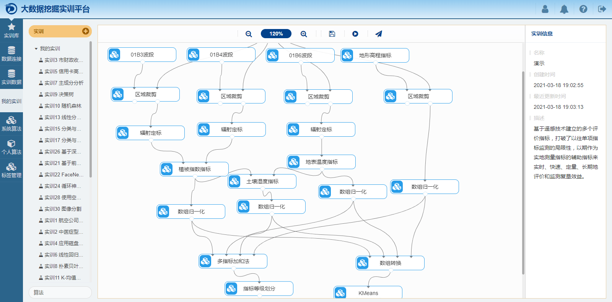612x302 pixels.
Task: Open the user profile icon
Action: 545,9
